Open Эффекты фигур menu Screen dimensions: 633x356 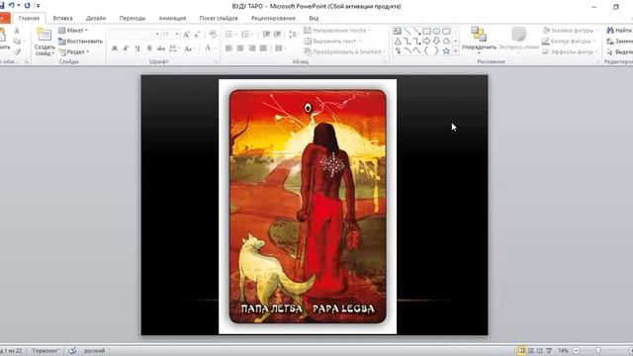point(570,51)
